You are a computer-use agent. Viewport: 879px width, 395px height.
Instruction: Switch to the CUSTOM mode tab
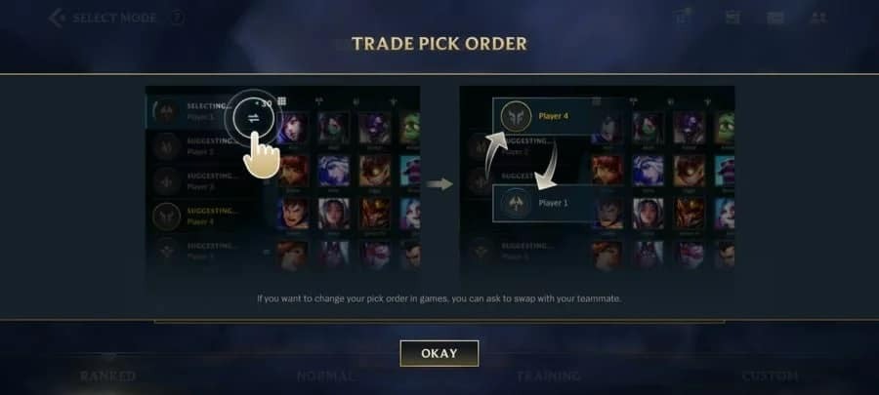[x=770, y=375]
